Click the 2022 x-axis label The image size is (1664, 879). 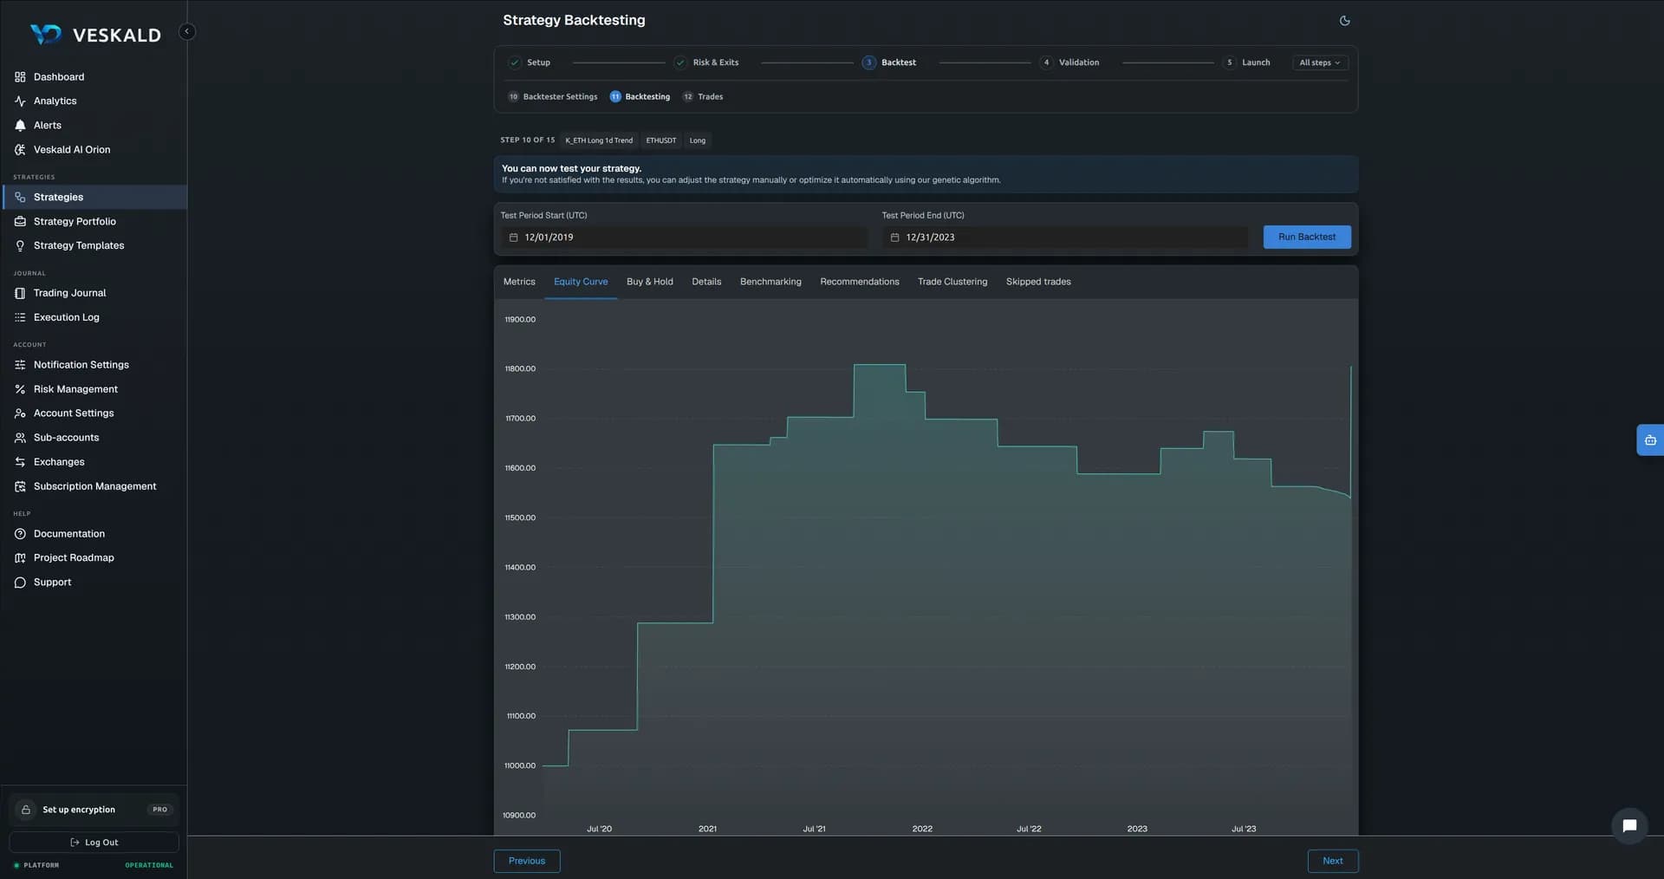pos(922,830)
